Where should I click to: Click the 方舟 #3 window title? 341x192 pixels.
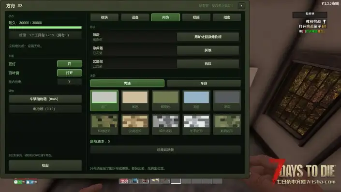(15, 6)
